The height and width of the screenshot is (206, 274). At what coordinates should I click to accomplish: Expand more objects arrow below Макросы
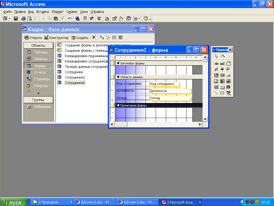(x=39, y=93)
